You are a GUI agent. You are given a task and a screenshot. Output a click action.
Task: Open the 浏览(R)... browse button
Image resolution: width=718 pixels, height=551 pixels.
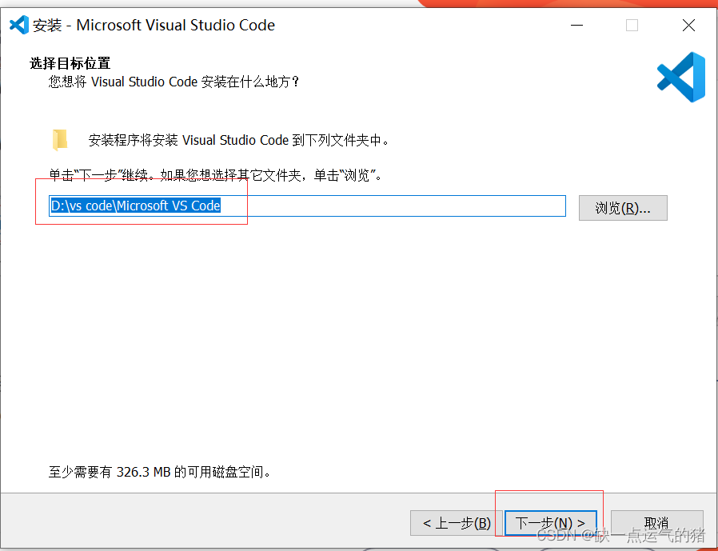[623, 208]
